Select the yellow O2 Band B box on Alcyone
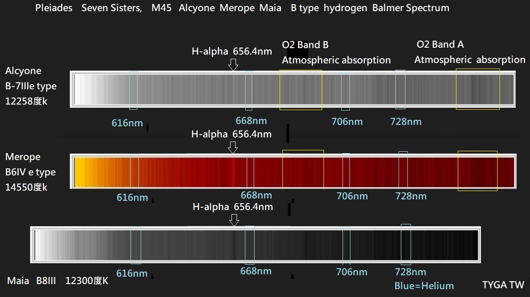 pyautogui.click(x=301, y=90)
